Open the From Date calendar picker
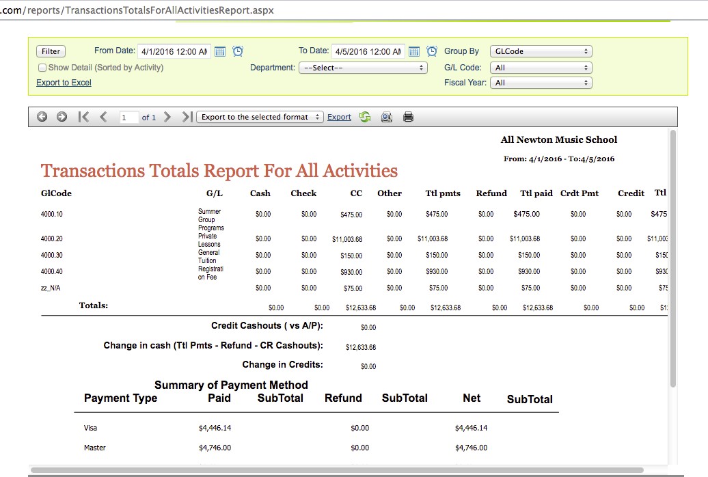This screenshot has width=708, height=477. [x=220, y=51]
